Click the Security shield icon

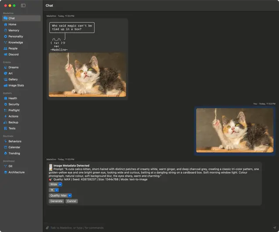6,104
